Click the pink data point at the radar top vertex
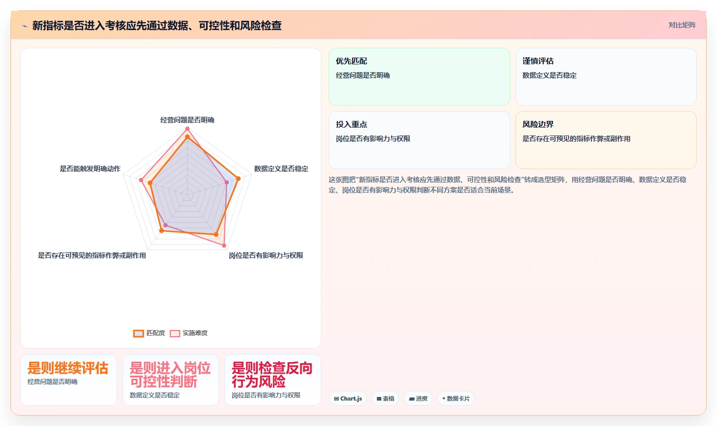This screenshot has height=426, width=717. click(187, 129)
